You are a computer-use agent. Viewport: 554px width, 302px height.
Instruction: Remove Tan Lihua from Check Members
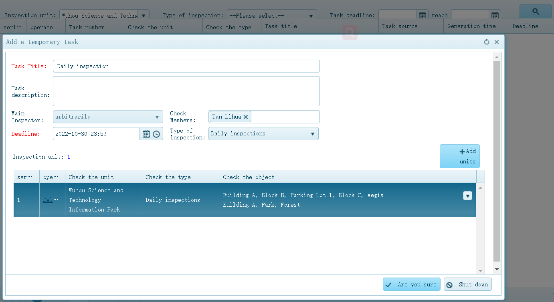[x=246, y=117]
